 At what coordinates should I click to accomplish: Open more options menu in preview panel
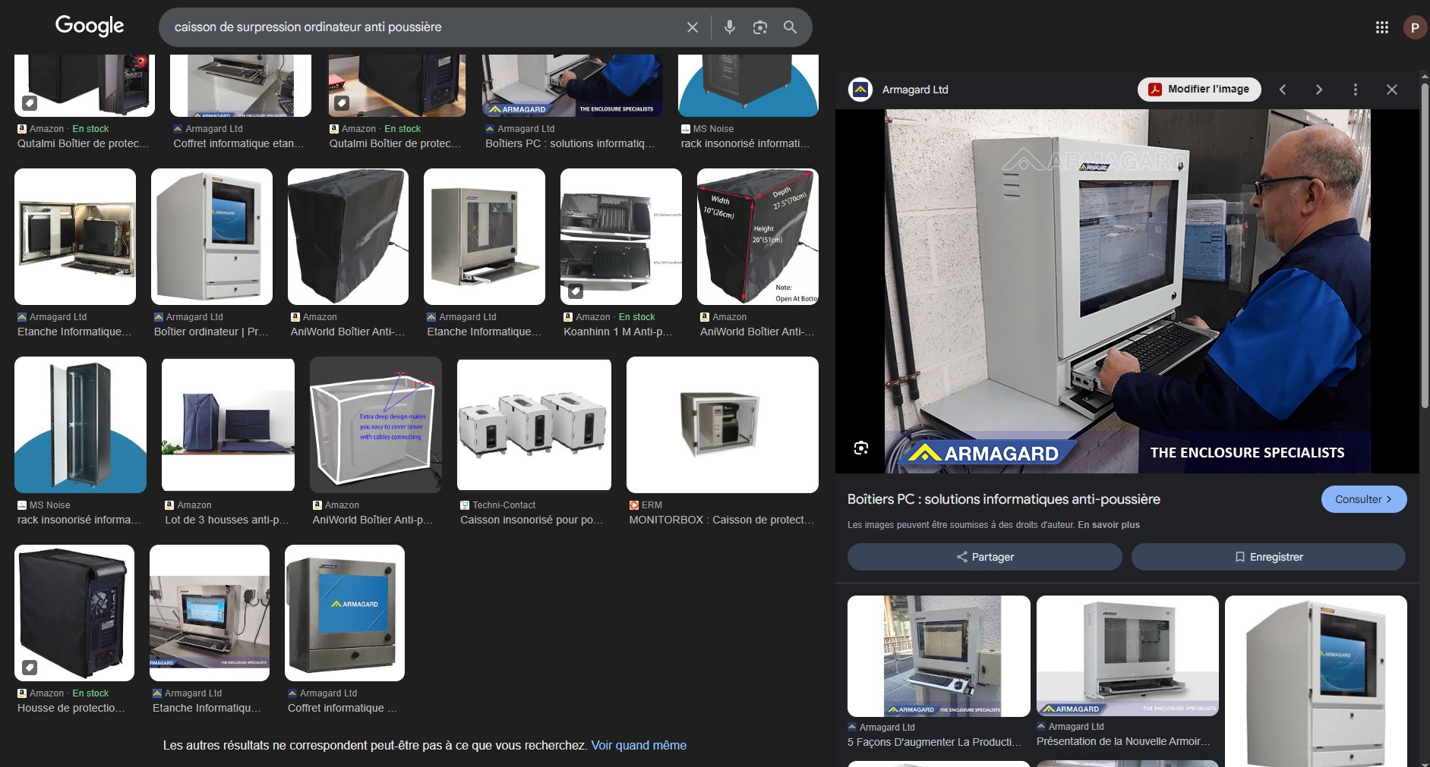click(1356, 90)
